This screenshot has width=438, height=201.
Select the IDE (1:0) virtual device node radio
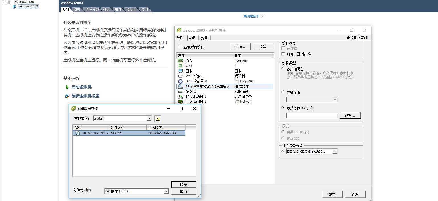click(x=283, y=151)
